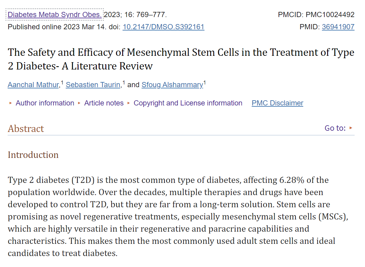The height and width of the screenshot is (267, 365).
Task: Open the Go to section dropdown
Action: pyautogui.click(x=338, y=128)
